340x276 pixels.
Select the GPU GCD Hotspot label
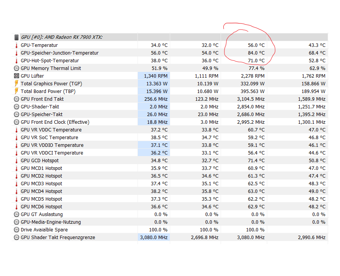click(40, 161)
